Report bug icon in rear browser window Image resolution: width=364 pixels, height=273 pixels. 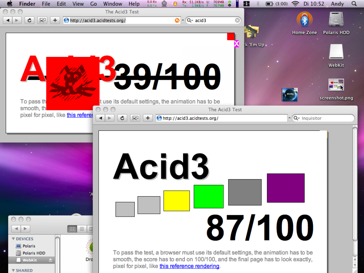pos(42,20)
